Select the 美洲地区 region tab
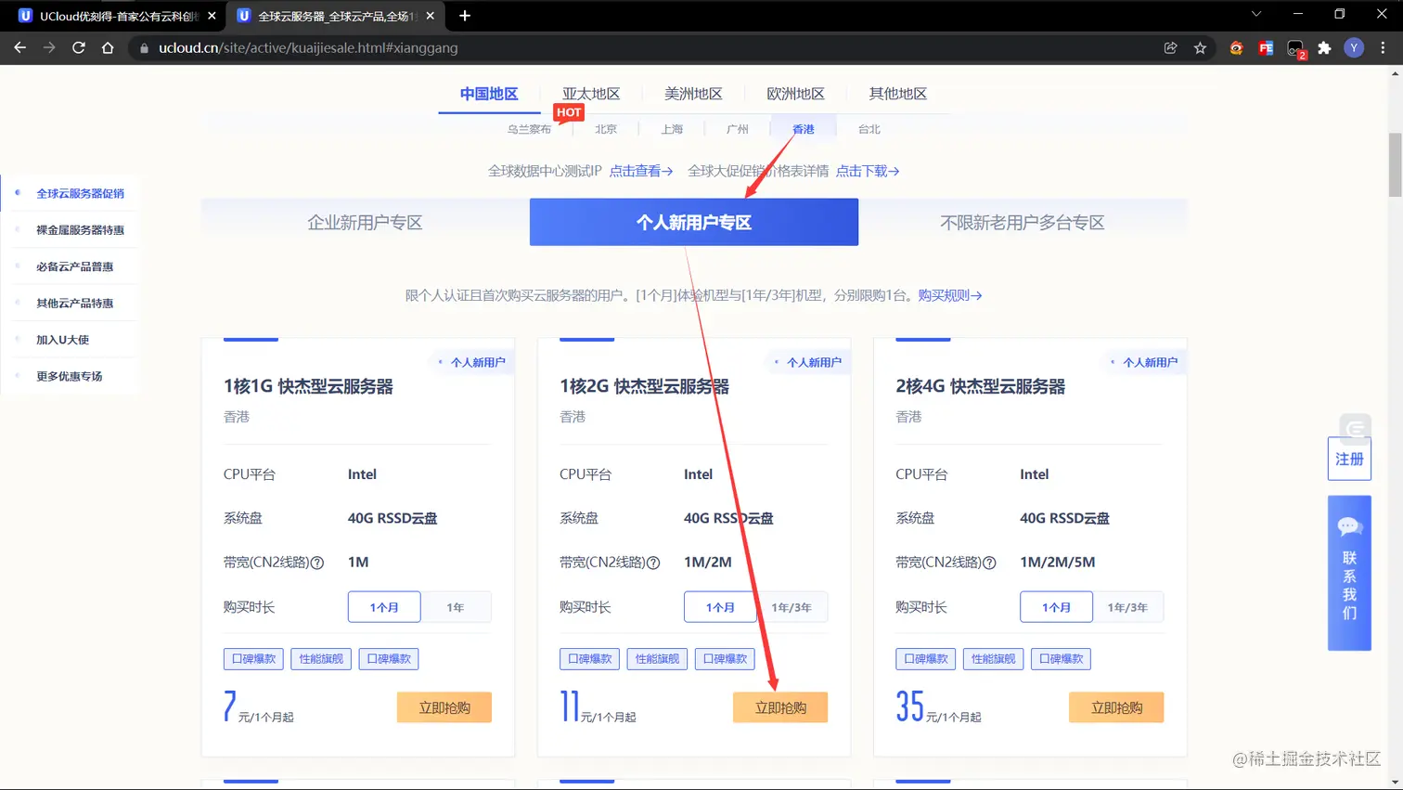1403x790 pixels. (x=693, y=94)
